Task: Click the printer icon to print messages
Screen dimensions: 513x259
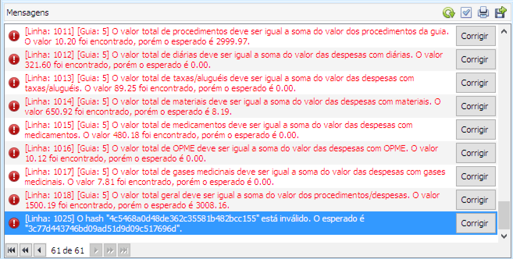Action: (x=483, y=13)
